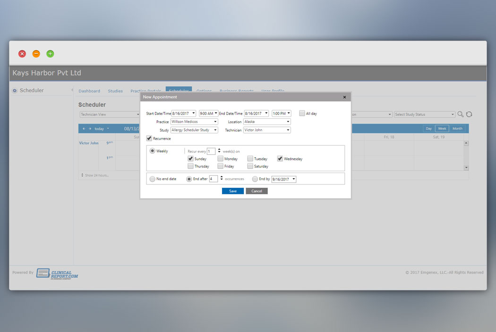Open the Dashboard tab
496x332 pixels.
pyautogui.click(x=89, y=91)
